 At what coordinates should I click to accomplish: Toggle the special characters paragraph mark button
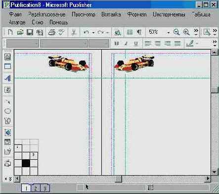[x=139, y=32]
